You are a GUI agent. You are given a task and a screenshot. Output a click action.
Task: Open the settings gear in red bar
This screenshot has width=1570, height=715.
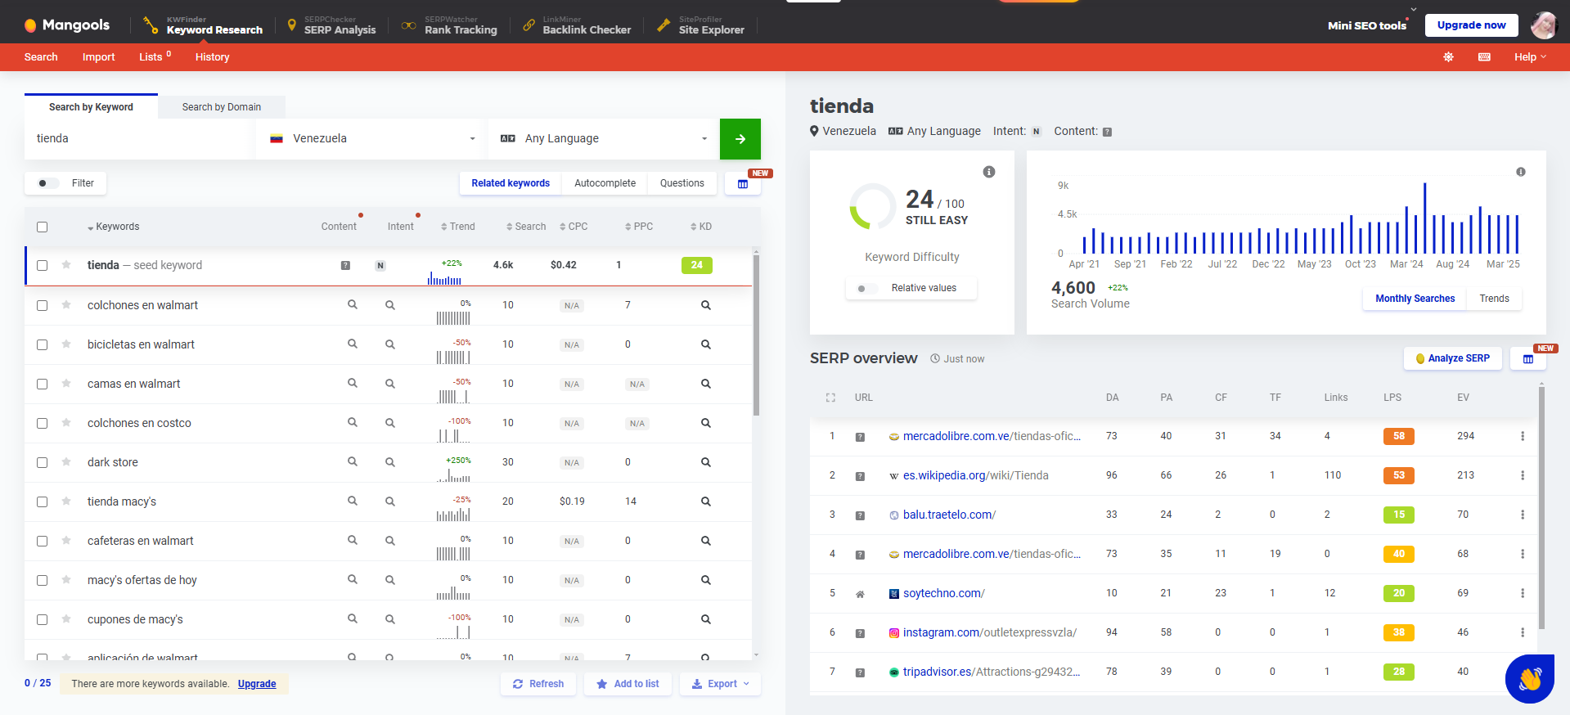click(x=1448, y=57)
